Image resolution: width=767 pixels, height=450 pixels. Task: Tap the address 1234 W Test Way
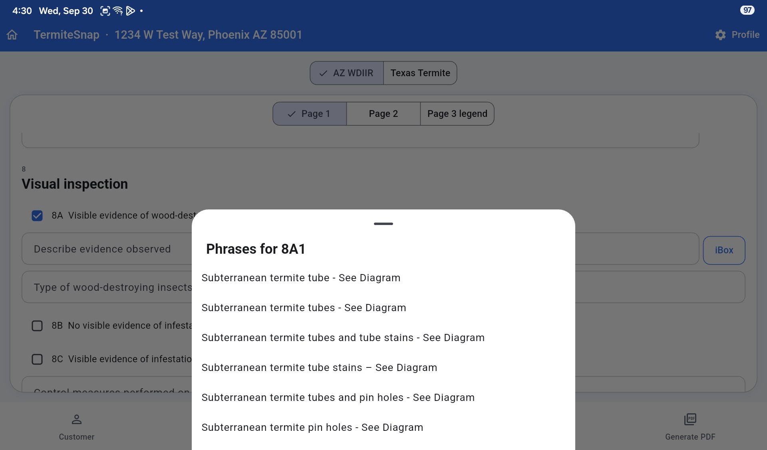[208, 35]
